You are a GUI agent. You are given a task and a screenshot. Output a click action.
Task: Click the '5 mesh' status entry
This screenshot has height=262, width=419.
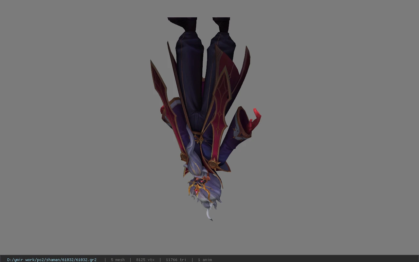pyautogui.click(x=118, y=260)
